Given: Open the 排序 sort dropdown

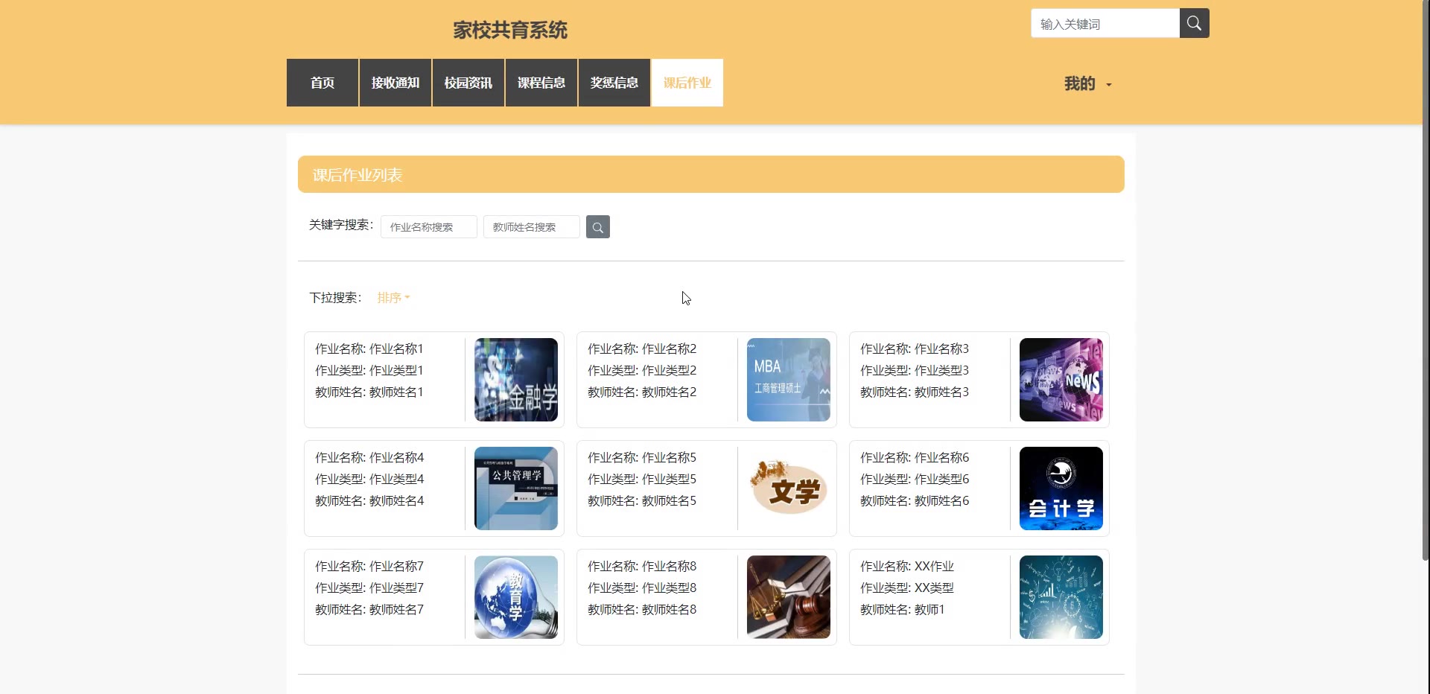Looking at the screenshot, I should [393, 298].
